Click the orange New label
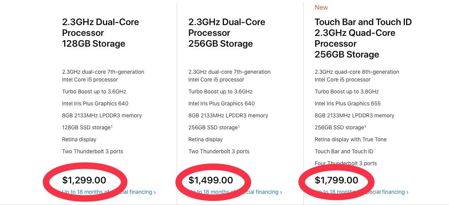449x205 pixels. click(x=321, y=7)
